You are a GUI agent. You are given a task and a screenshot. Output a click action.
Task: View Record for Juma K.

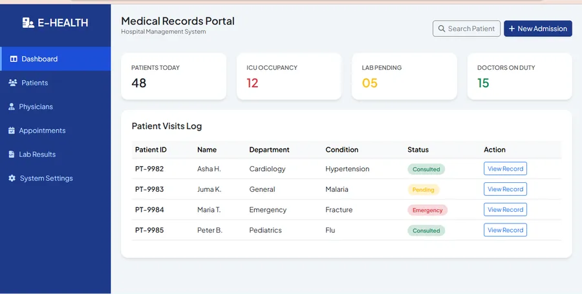pyautogui.click(x=505, y=189)
